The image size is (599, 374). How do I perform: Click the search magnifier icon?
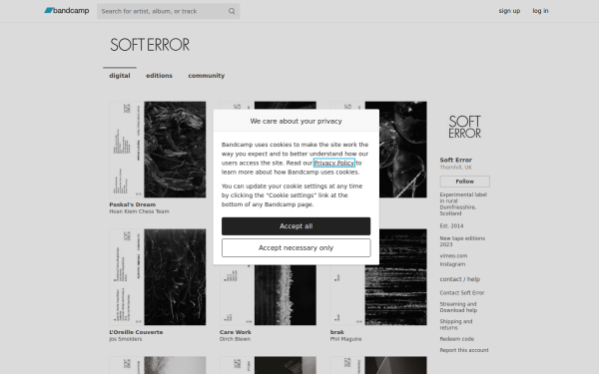pos(232,11)
